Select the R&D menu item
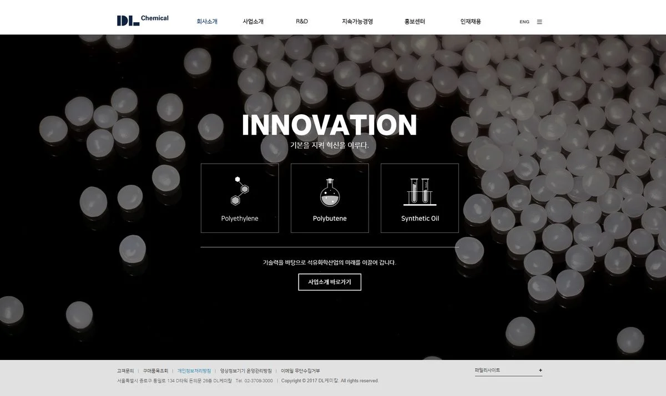 pos(302,22)
